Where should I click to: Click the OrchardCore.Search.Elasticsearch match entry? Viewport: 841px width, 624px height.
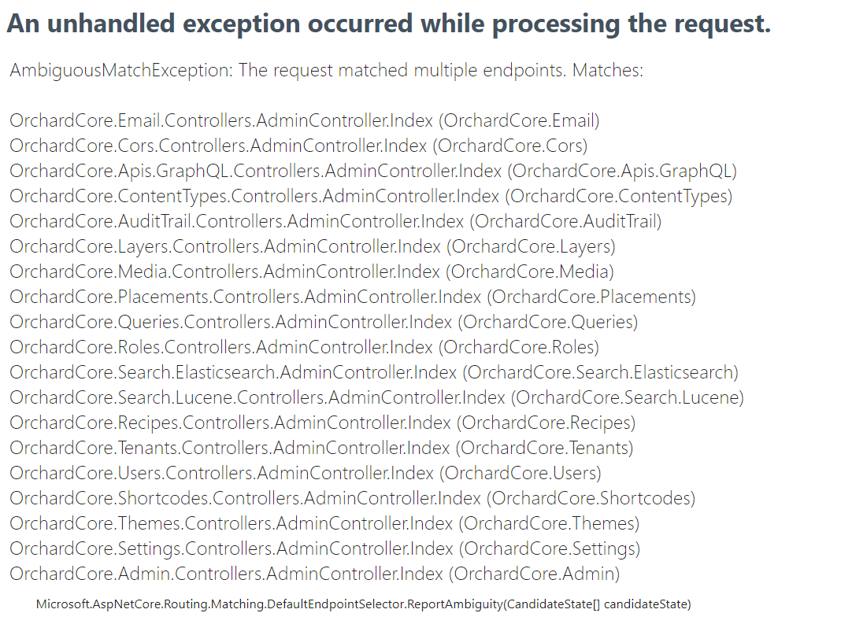pyautogui.click(x=374, y=373)
